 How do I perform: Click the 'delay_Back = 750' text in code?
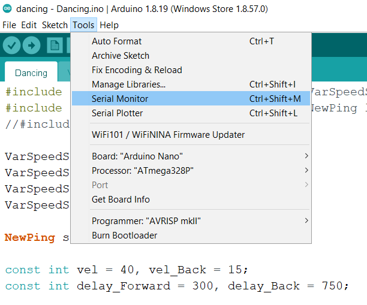click(x=286, y=286)
